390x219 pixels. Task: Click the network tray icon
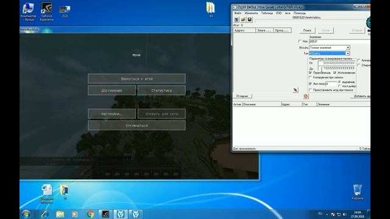click(x=339, y=214)
